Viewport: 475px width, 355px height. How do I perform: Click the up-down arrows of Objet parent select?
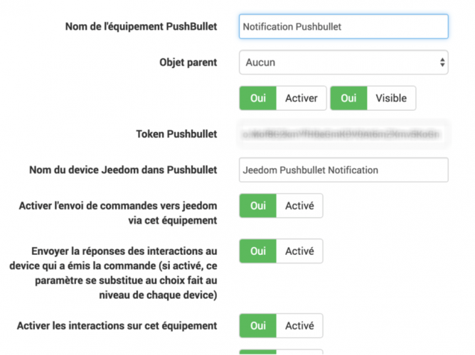442,62
